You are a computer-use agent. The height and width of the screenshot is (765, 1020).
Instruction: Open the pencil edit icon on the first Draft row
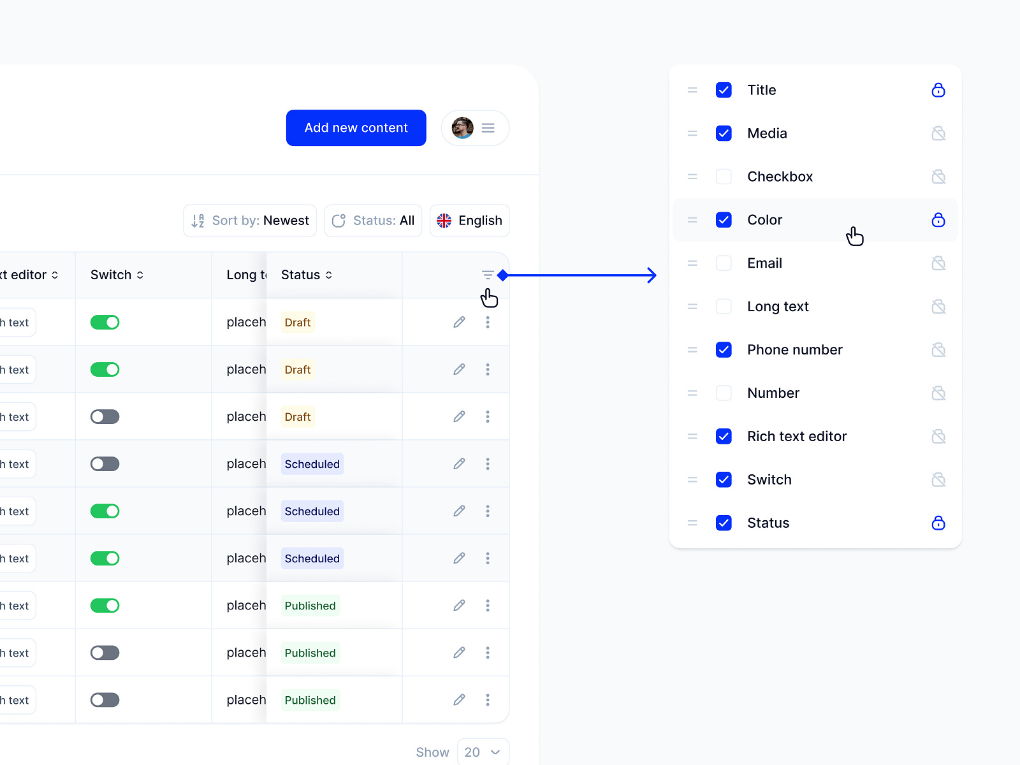[x=458, y=322]
